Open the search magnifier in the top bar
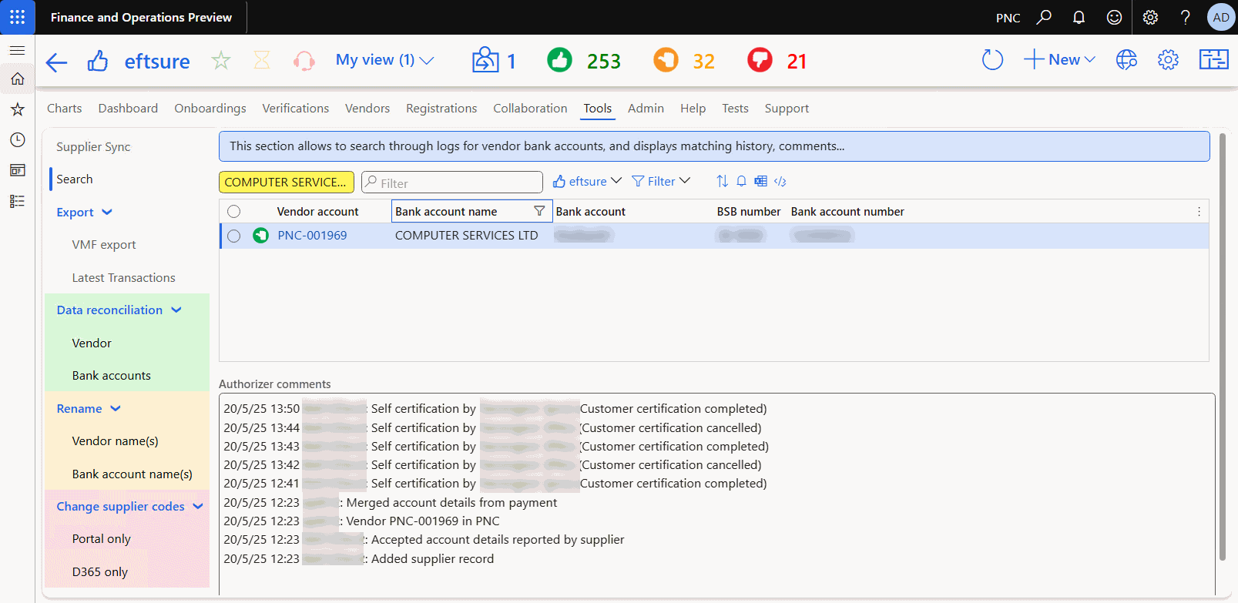The width and height of the screenshot is (1238, 603). pos(1044,17)
